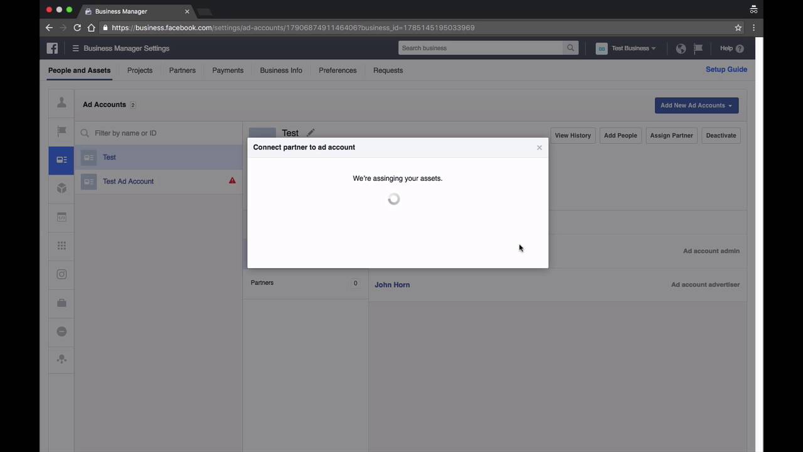Switch to the Projects tab

(x=140, y=70)
